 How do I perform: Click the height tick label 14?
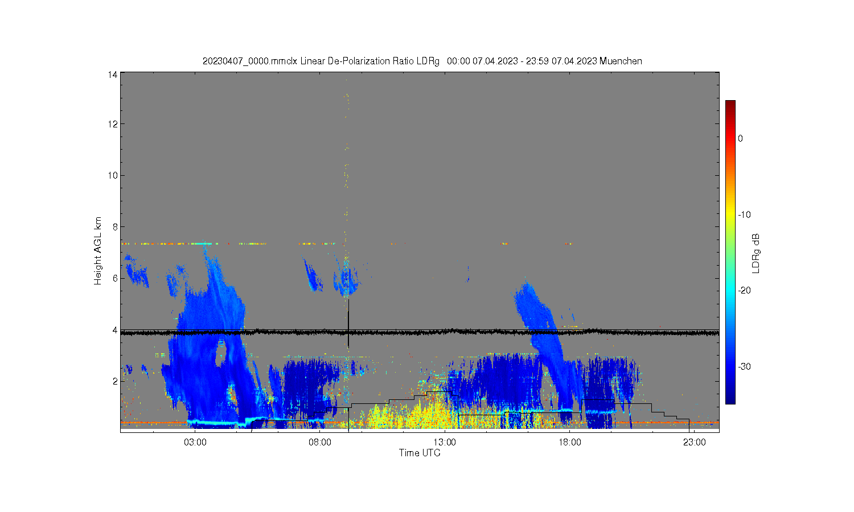113,75
